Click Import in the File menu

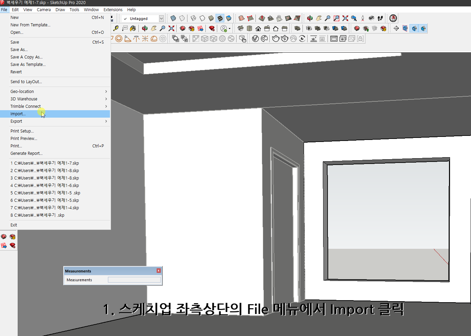click(19, 114)
